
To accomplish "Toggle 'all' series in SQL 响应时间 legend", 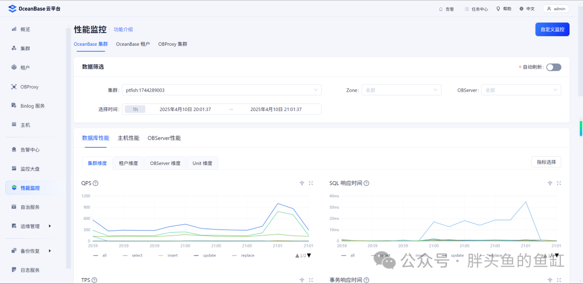I will click(348, 255).
